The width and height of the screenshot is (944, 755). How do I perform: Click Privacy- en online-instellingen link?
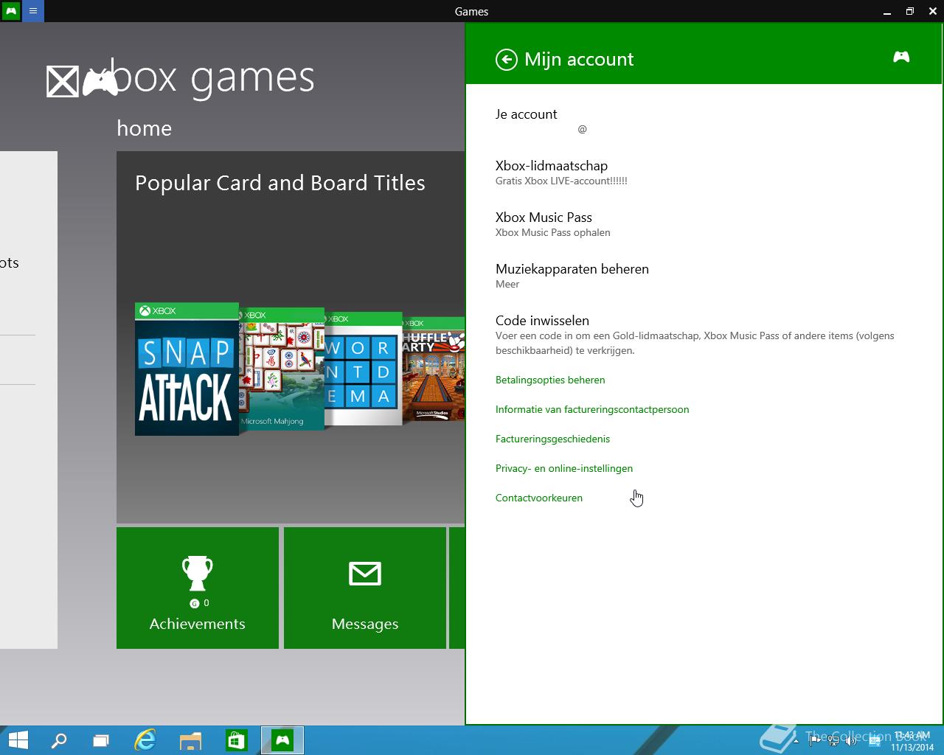click(564, 468)
